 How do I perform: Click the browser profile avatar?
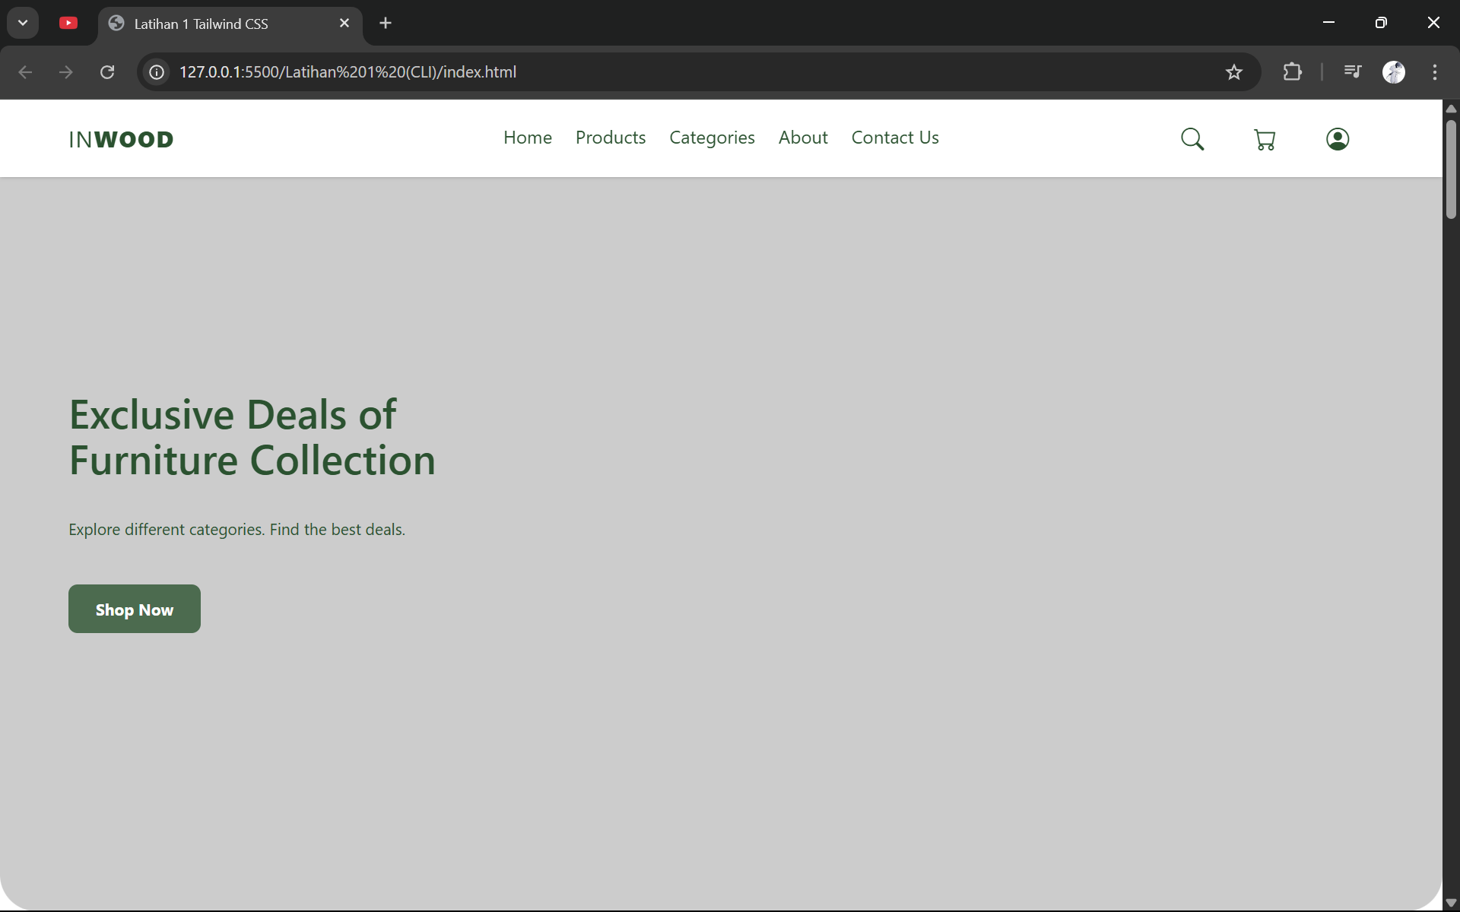pos(1395,72)
